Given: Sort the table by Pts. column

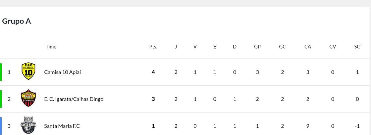Looking at the screenshot, I should coord(153,47).
